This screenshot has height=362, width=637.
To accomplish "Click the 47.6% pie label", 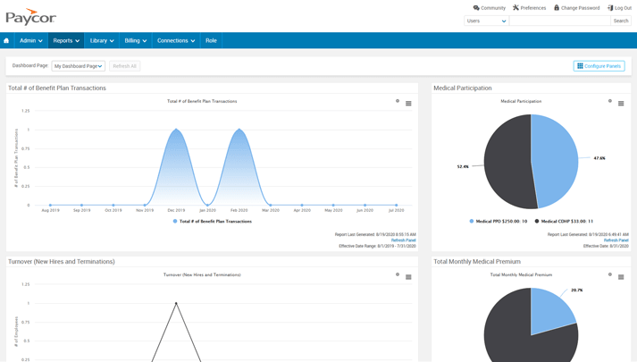I will (x=599, y=158).
